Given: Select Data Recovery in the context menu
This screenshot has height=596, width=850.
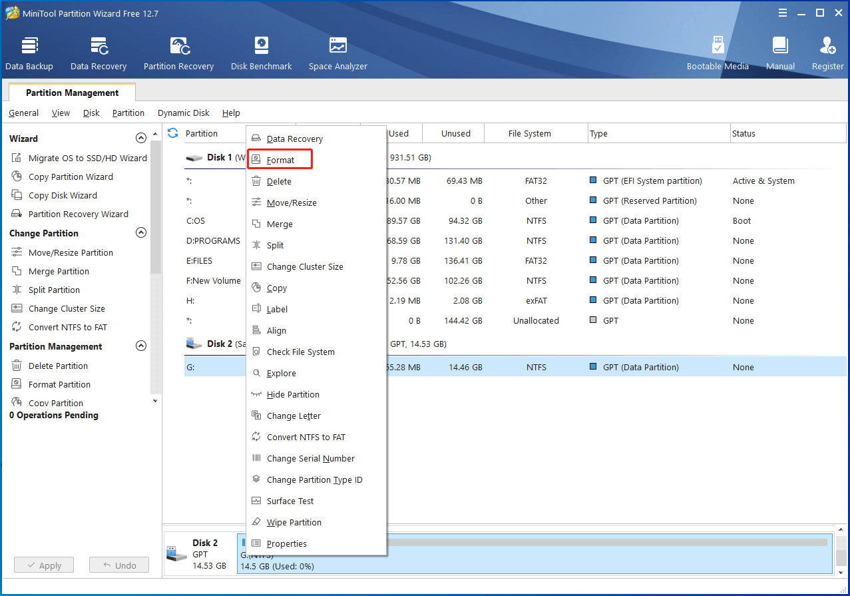Looking at the screenshot, I should click(317, 139).
